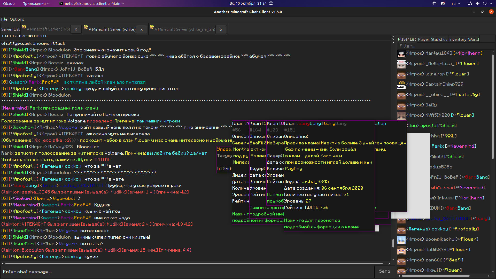Click the Discord tray icon
Image resolution: width=496 pixels, height=279 pixels.
coord(443,3)
